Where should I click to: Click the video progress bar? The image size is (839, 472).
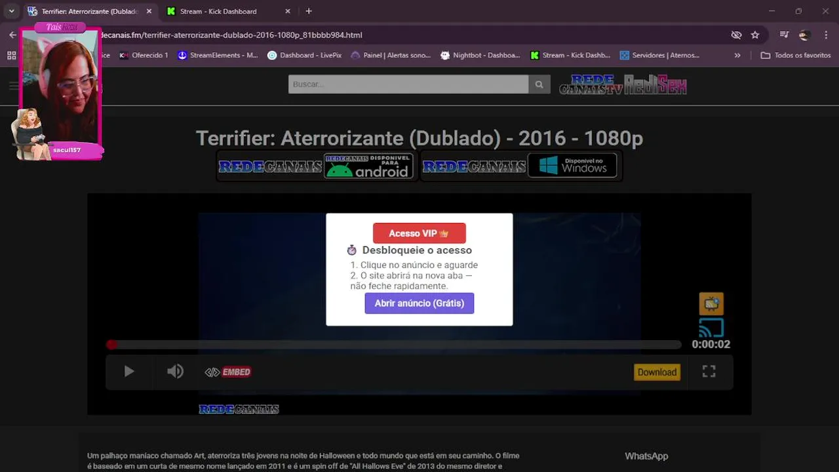[x=395, y=344]
